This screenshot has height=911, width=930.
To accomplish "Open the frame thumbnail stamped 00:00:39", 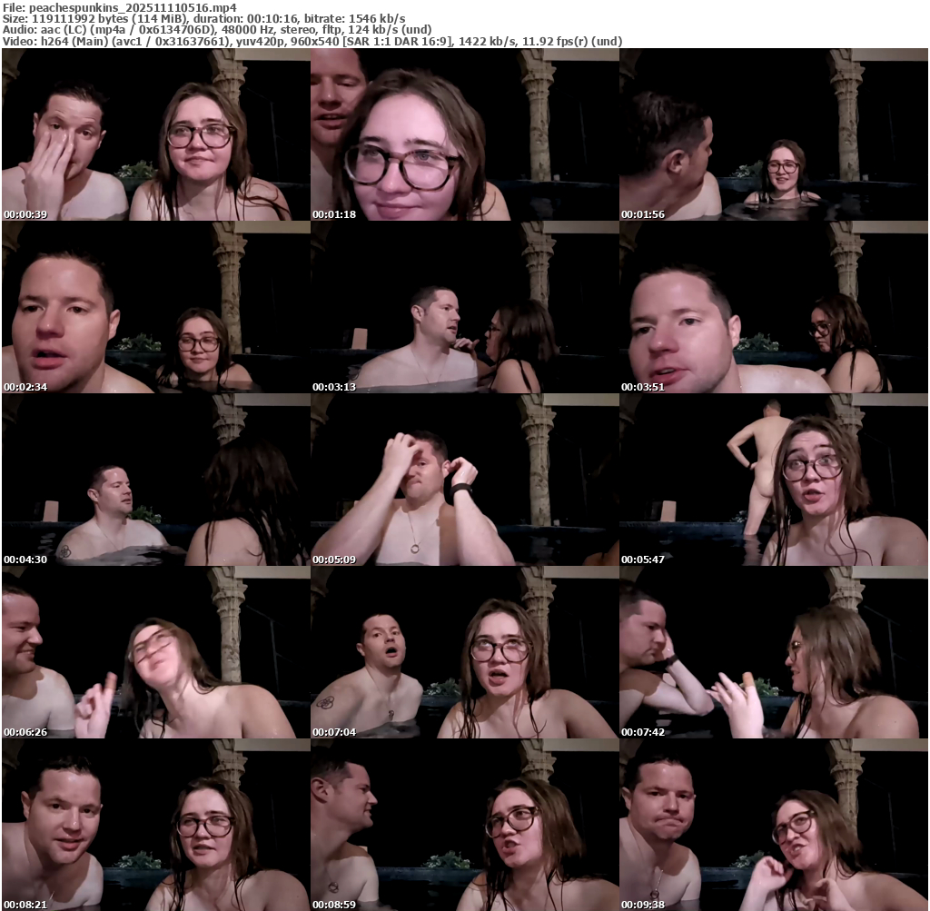I will coord(155,134).
